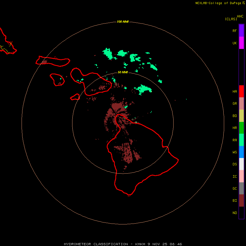The width and height of the screenshot is (246, 246).
Task: Click the 9 NOV 25 date text
Action: [157, 244]
